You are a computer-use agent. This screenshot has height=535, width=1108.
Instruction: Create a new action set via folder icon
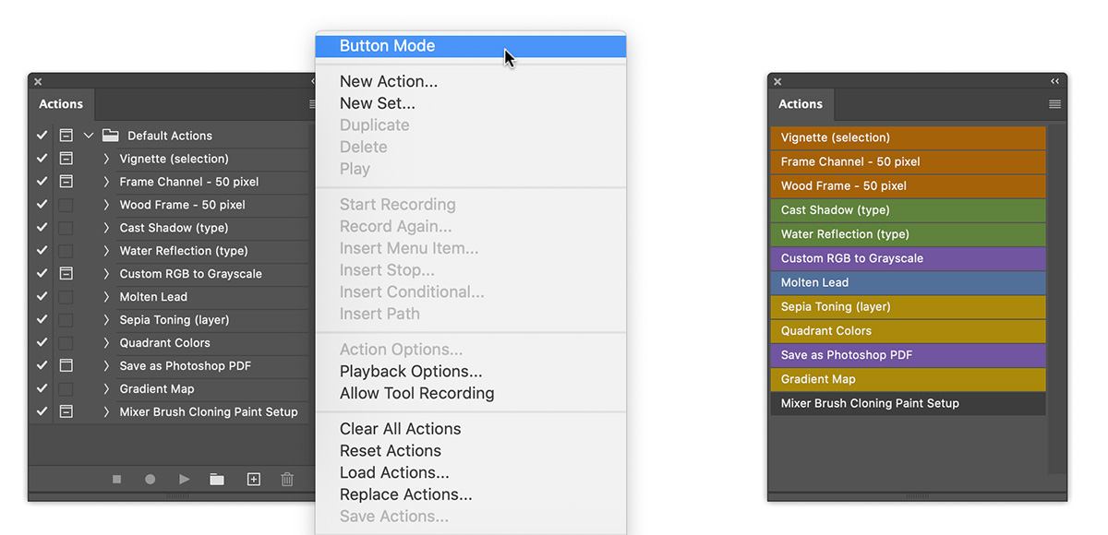coord(218,479)
